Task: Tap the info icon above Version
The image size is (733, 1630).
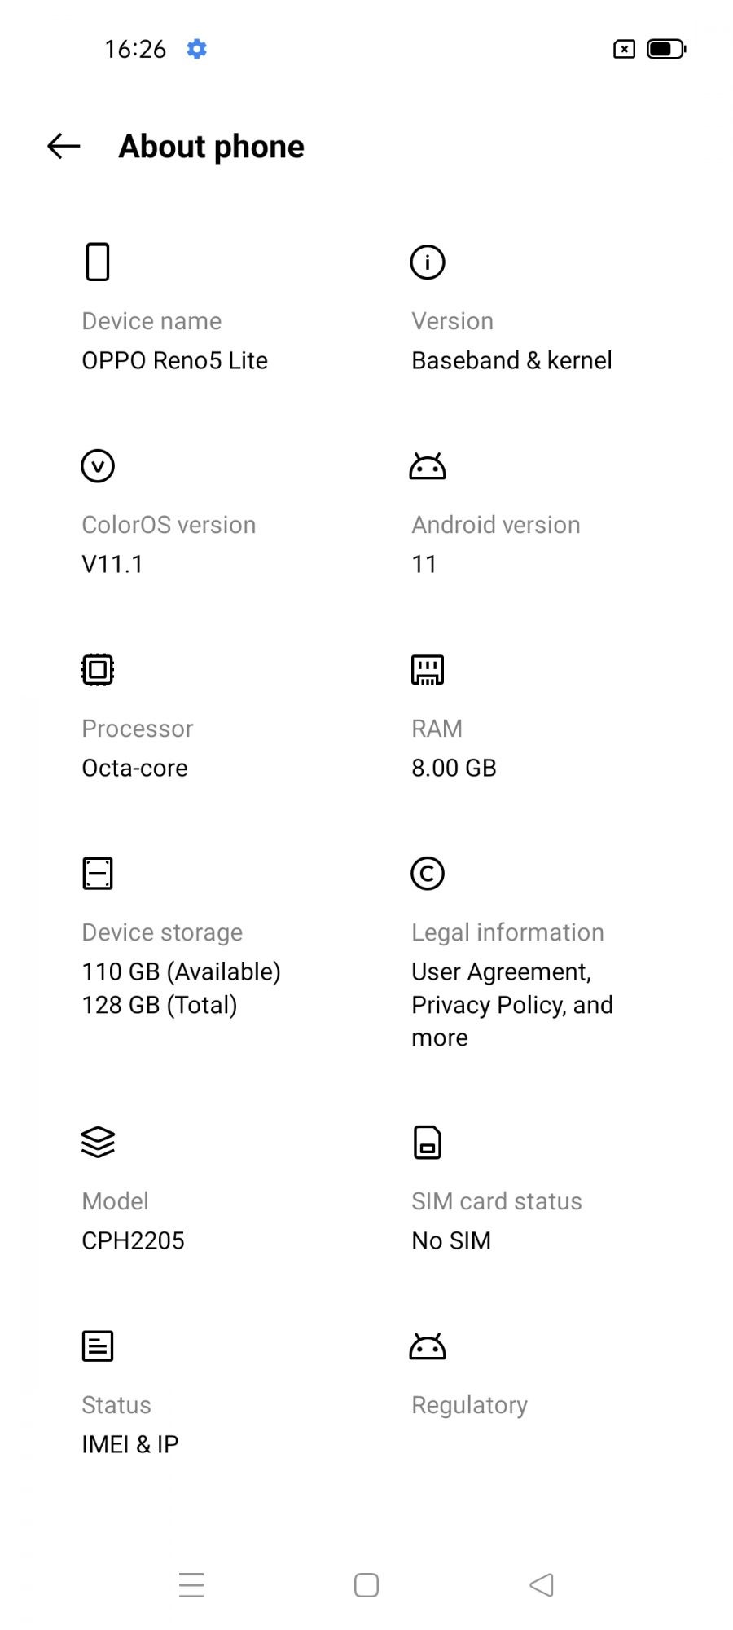Action: (428, 262)
